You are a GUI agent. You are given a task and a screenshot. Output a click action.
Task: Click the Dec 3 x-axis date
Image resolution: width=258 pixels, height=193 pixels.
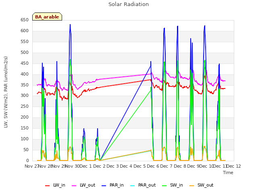(x=113, y=166)
